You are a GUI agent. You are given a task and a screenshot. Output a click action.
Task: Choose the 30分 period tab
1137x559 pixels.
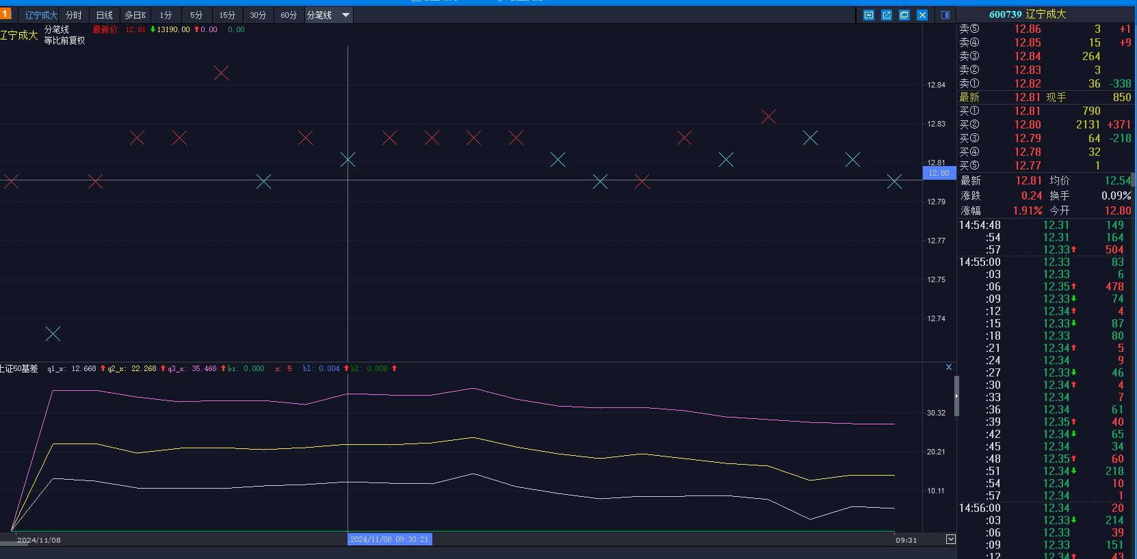tap(258, 15)
